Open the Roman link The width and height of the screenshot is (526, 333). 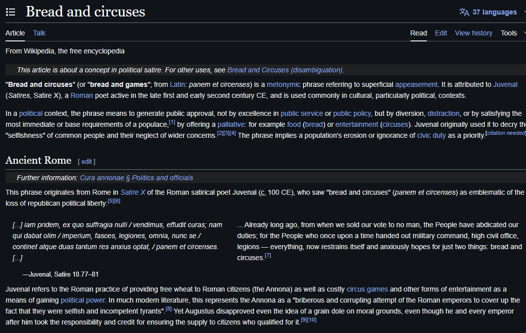click(81, 95)
